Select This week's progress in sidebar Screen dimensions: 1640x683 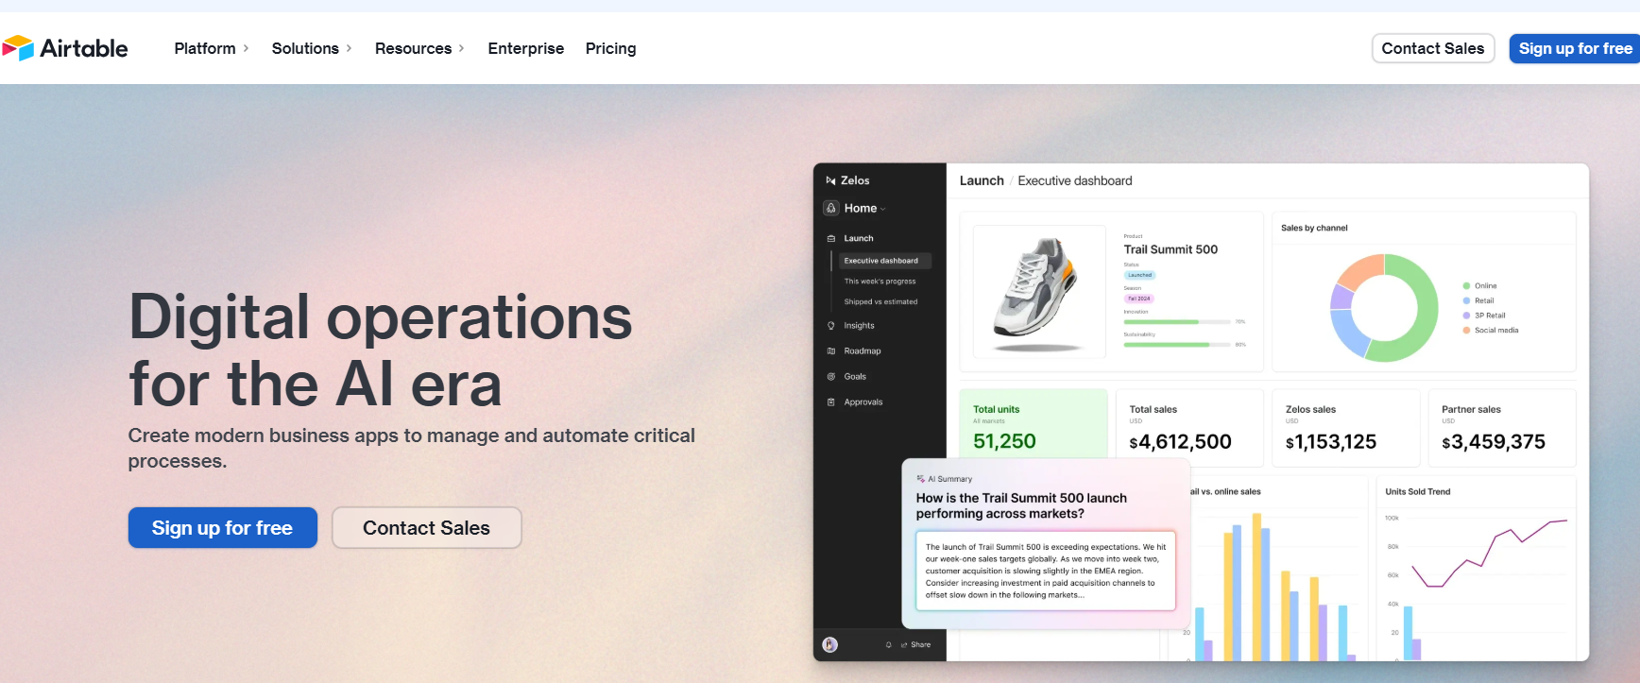880,282
